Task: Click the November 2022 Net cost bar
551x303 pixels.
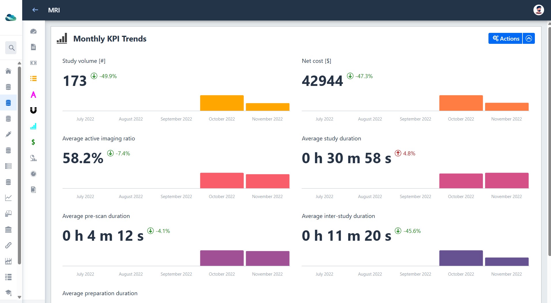Action: (x=507, y=107)
